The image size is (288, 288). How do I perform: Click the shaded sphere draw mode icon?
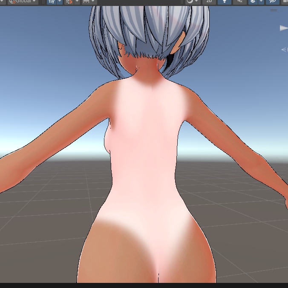[x=189, y=1]
